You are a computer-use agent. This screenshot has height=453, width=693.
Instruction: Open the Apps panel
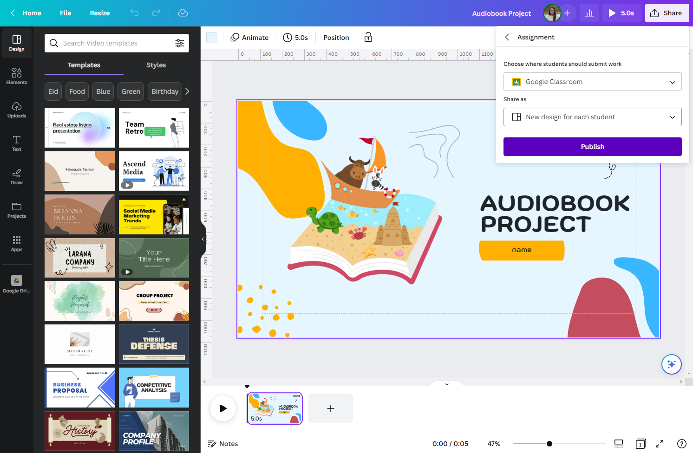pos(17,244)
